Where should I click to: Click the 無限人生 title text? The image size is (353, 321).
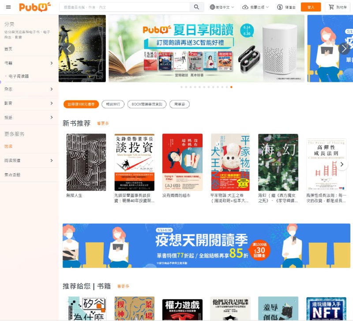coord(74,195)
